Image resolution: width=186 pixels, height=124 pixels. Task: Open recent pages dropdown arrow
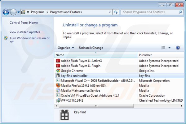coord(19,12)
